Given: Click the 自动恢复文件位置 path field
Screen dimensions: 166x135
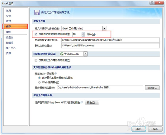Looking at the screenshot, I should 111,40.
